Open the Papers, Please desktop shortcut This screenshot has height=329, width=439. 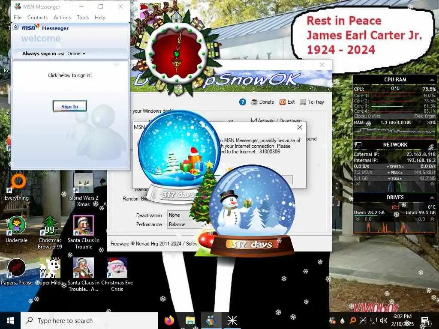17,272
